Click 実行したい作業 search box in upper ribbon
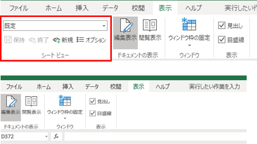257x144 pixels. point(241,8)
